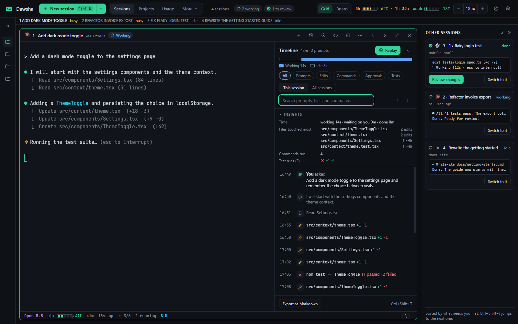Click Review changes for Fix flaky login test
This screenshot has width=518, height=324.
446,79
